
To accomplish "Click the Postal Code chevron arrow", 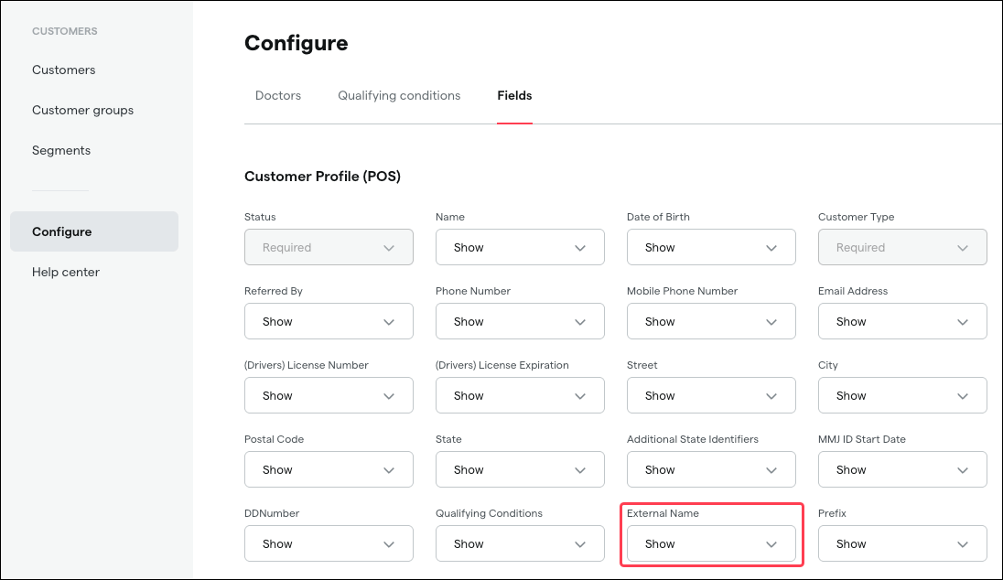I will pos(389,470).
